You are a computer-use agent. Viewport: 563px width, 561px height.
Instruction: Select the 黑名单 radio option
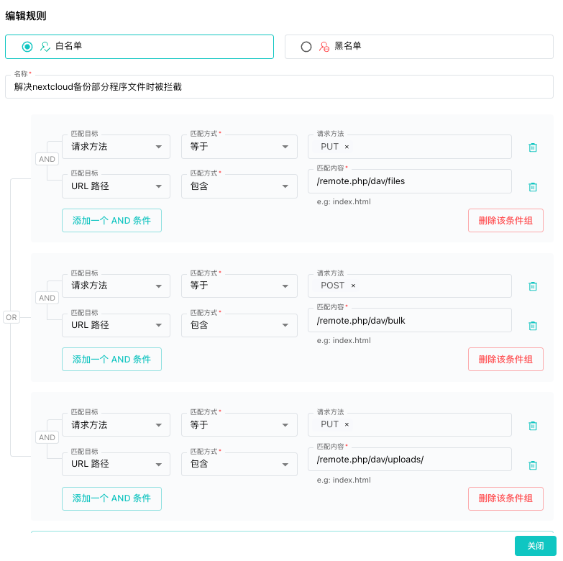[x=306, y=47]
